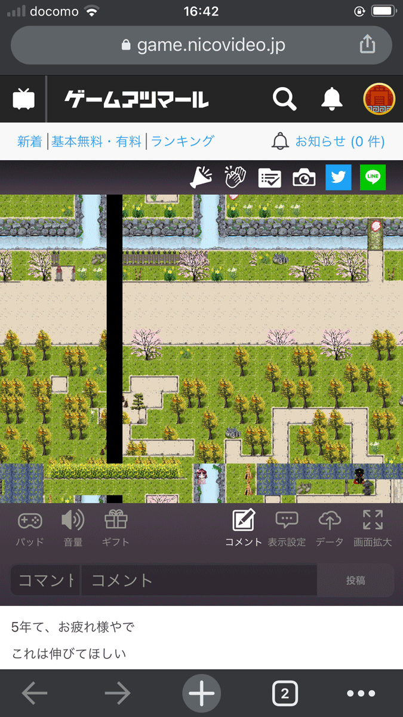This screenshot has width=403, height=717.
Task: Click comment これは伸びてほしい
Action: (69, 653)
